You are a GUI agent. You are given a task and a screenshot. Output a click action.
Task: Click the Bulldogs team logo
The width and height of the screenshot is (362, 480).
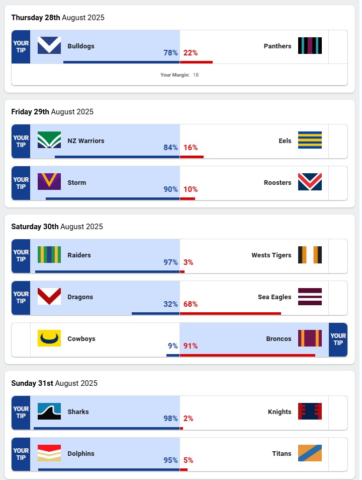pyautogui.click(x=49, y=45)
